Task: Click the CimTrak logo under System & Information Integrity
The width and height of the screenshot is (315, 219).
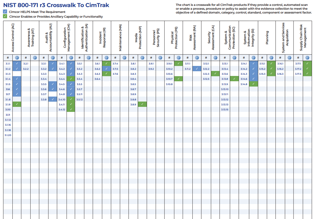Action: [253, 58]
